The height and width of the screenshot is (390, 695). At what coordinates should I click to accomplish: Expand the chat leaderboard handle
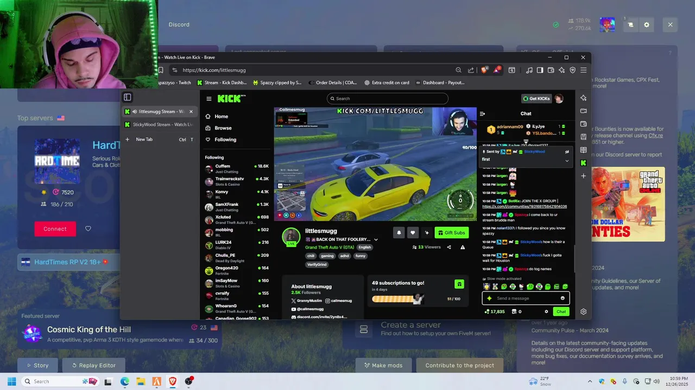(526, 141)
